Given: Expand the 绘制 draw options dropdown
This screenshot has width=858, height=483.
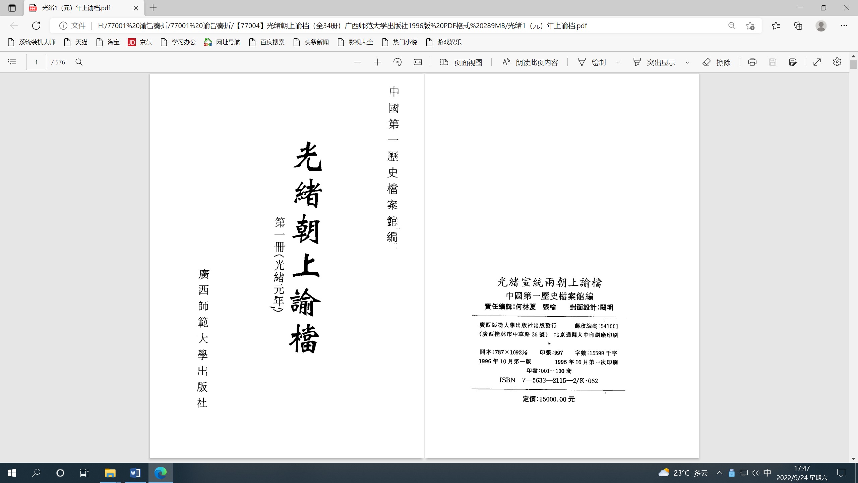Looking at the screenshot, I should tap(618, 62).
